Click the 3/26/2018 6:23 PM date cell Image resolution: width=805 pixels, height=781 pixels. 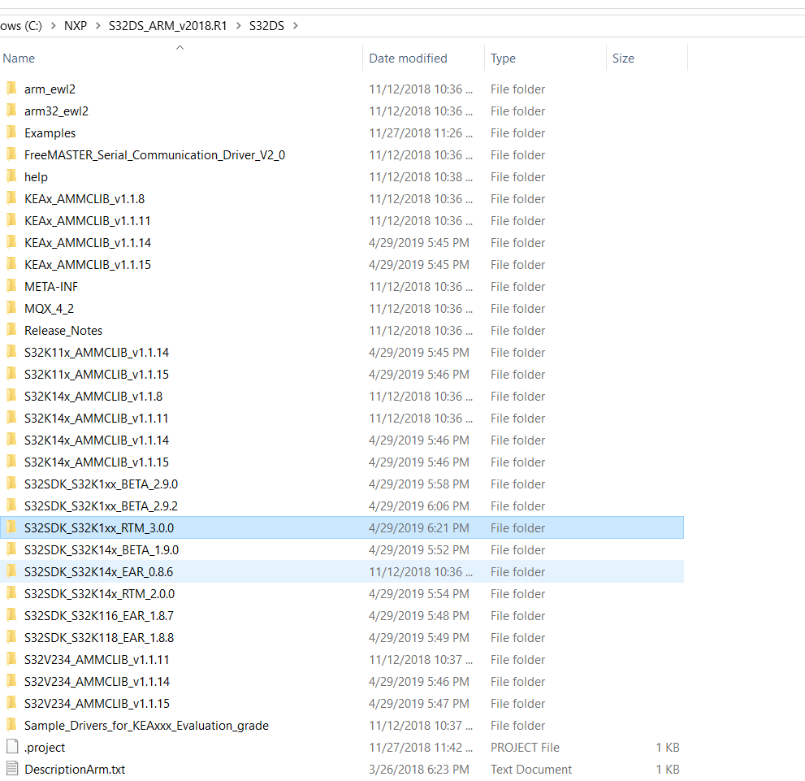point(419,769)
